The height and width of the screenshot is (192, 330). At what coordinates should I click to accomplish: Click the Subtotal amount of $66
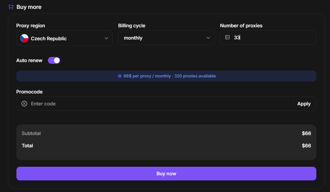(x=306, y=133)
